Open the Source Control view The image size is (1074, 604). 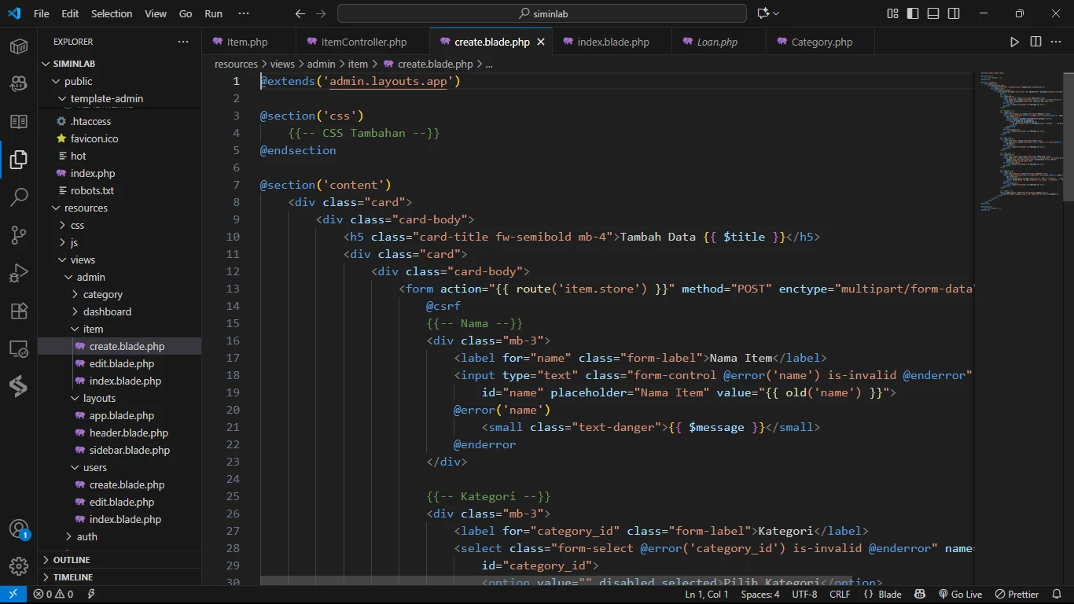pyautogui.click(x=19, y=235)
